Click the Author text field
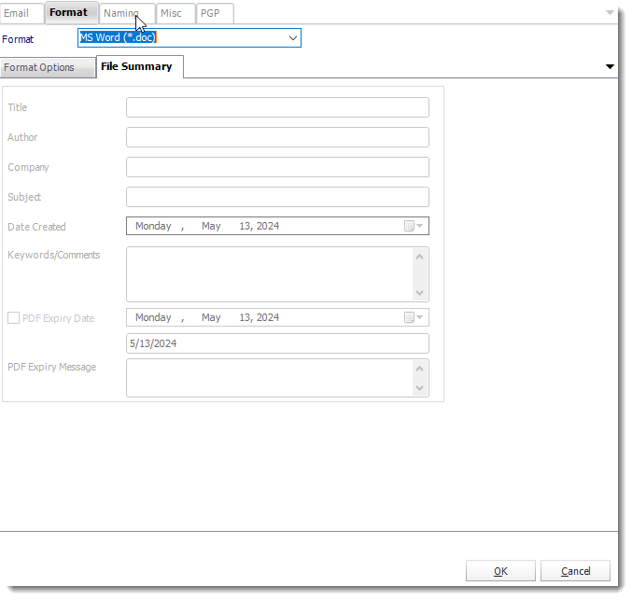The width and height of the screenshot is (632, 600). click(277, 137)
